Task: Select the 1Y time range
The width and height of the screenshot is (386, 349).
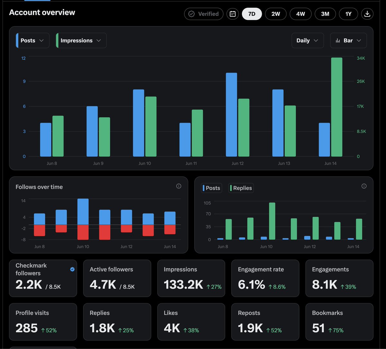Action: click(x=348, y=14)
